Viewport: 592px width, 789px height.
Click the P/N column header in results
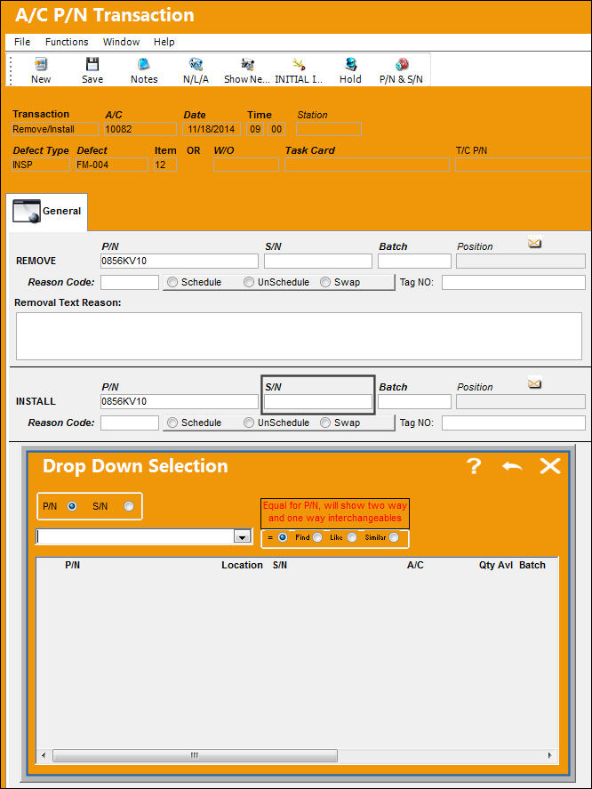click(x=72, y=565)
